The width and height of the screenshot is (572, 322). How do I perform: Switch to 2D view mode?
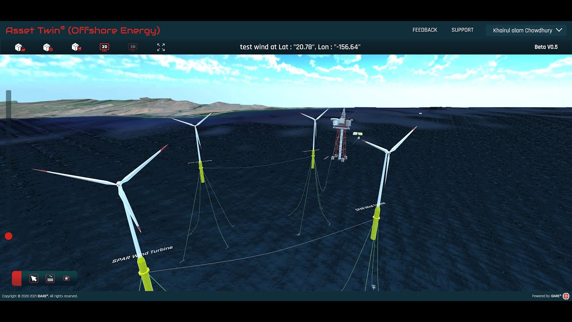coord(104,47)
